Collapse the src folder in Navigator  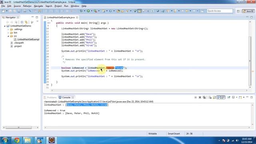click(x=8, y=36)
